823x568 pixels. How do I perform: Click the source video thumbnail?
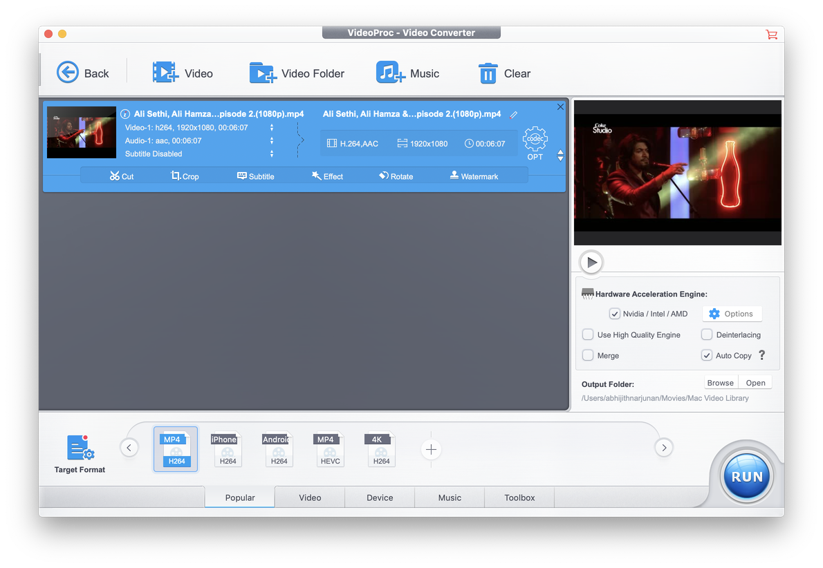coord(82,132)
